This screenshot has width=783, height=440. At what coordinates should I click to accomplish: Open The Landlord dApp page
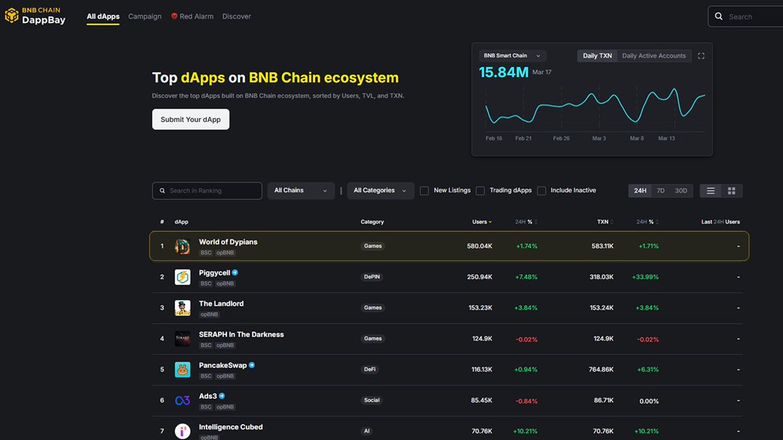pos(221,303)
